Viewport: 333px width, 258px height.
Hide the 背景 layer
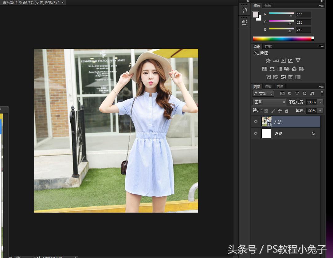coord(256,133)
